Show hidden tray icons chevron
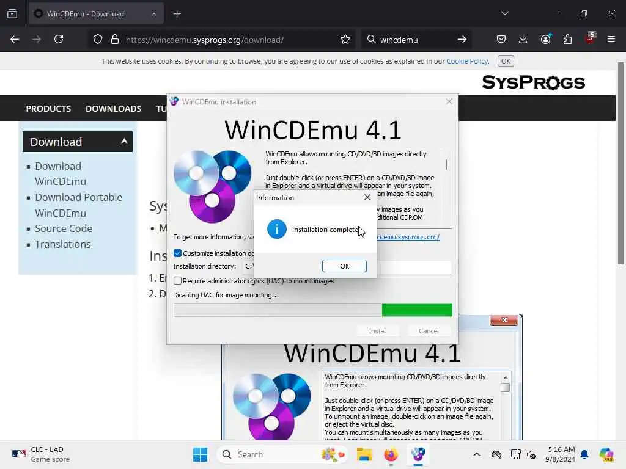Image resolution: width=626 pixels, height=469 pixels. (x=477, y=454)
